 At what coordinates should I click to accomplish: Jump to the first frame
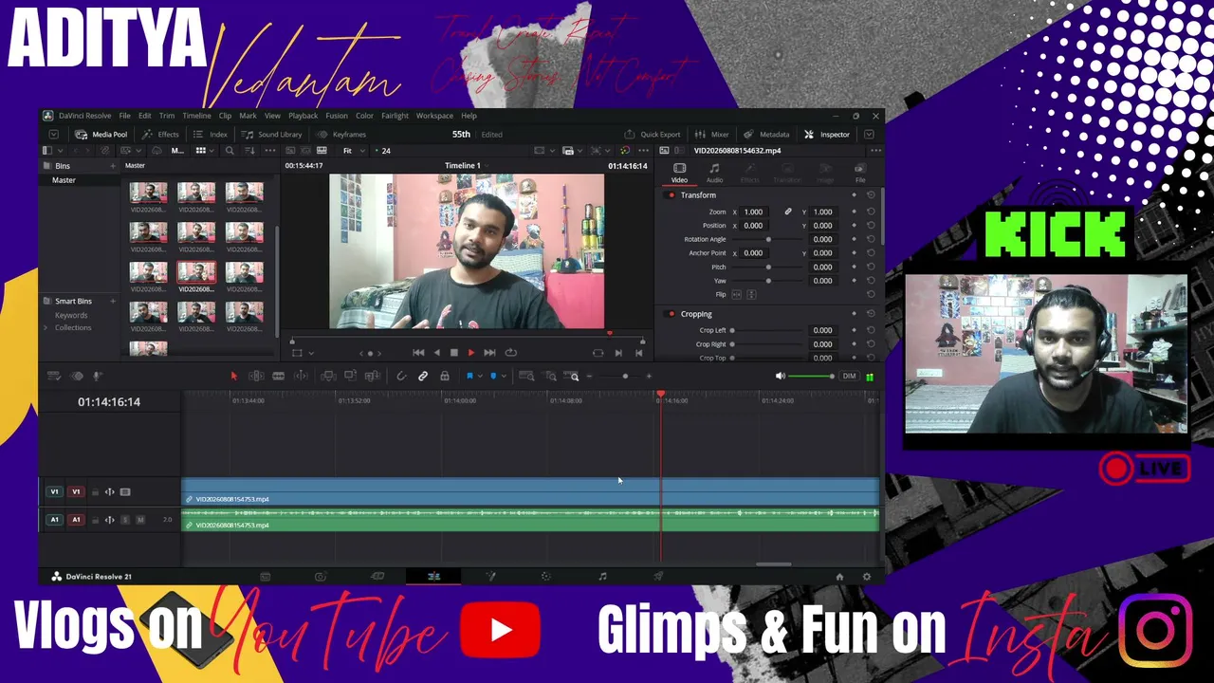coord(418,353)
